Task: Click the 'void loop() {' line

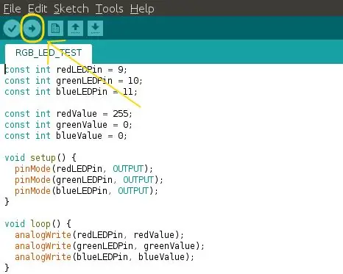Action: [x=38, y=224]
